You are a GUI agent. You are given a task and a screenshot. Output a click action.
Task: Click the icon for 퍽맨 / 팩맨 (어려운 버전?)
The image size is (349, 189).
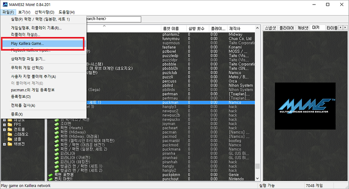[57, 145]
